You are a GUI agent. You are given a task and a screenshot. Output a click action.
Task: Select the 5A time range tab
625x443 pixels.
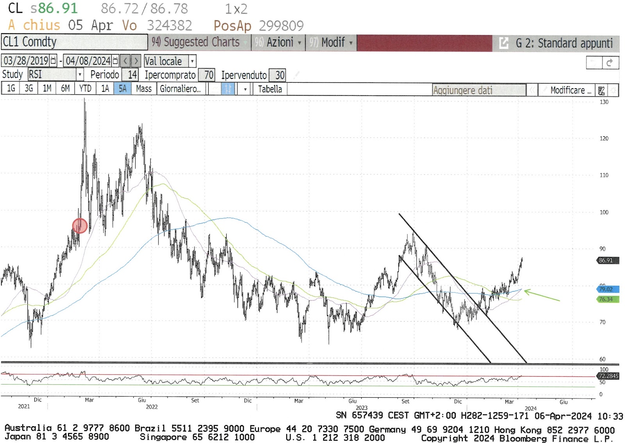pos(123,89)
